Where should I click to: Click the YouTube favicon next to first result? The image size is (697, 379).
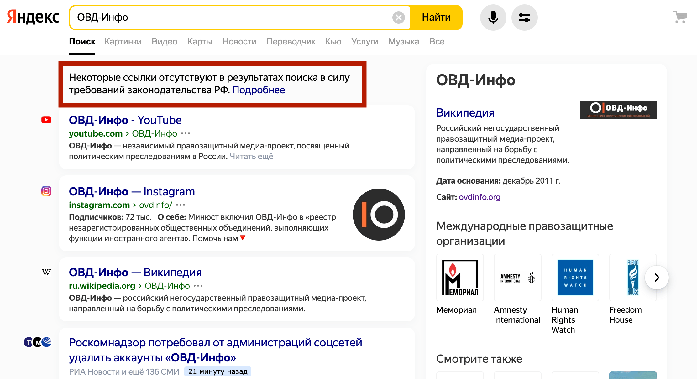(46, 120)
